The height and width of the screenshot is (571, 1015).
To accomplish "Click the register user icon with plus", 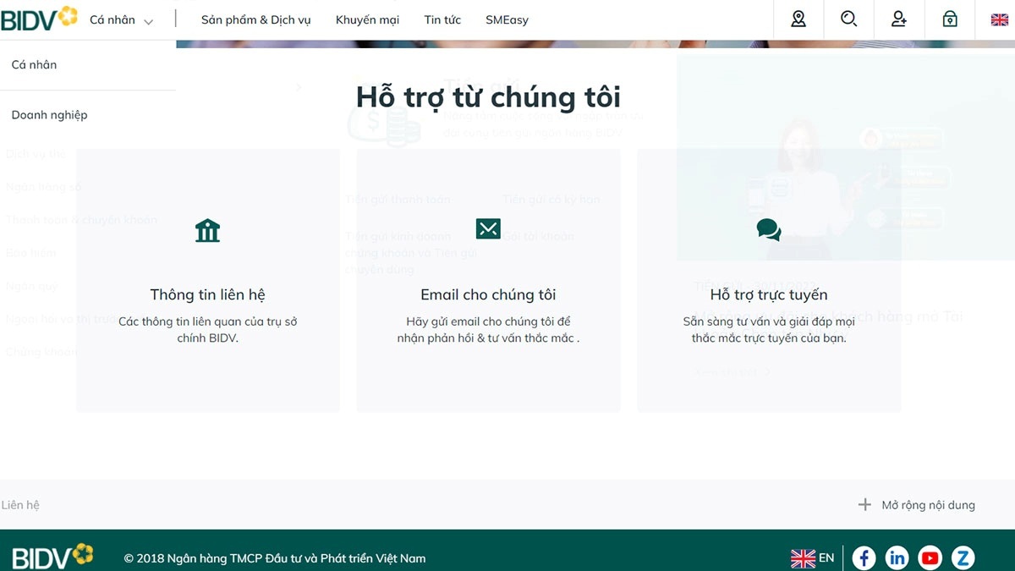I will 899,19.
